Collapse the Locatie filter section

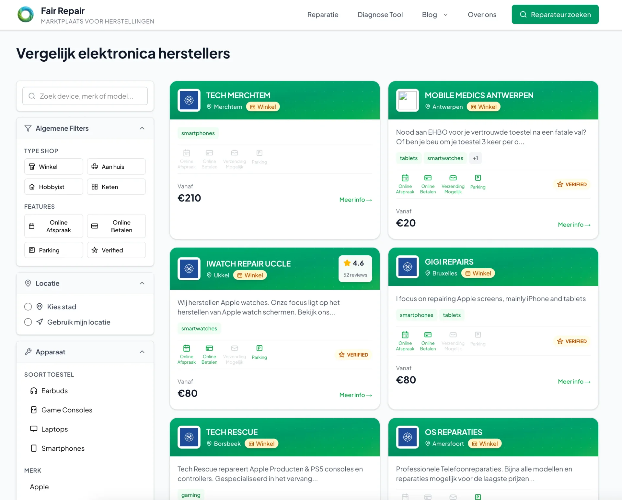(x=142, y=283)
